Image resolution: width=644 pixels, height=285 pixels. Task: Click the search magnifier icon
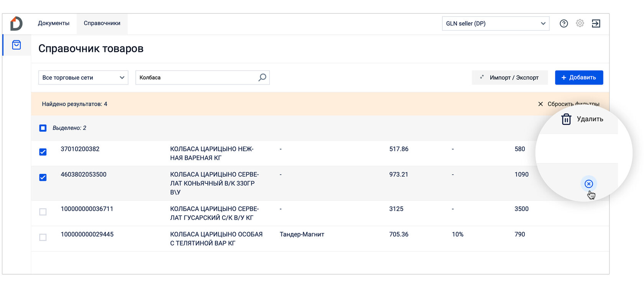click(x=262, y=77)
